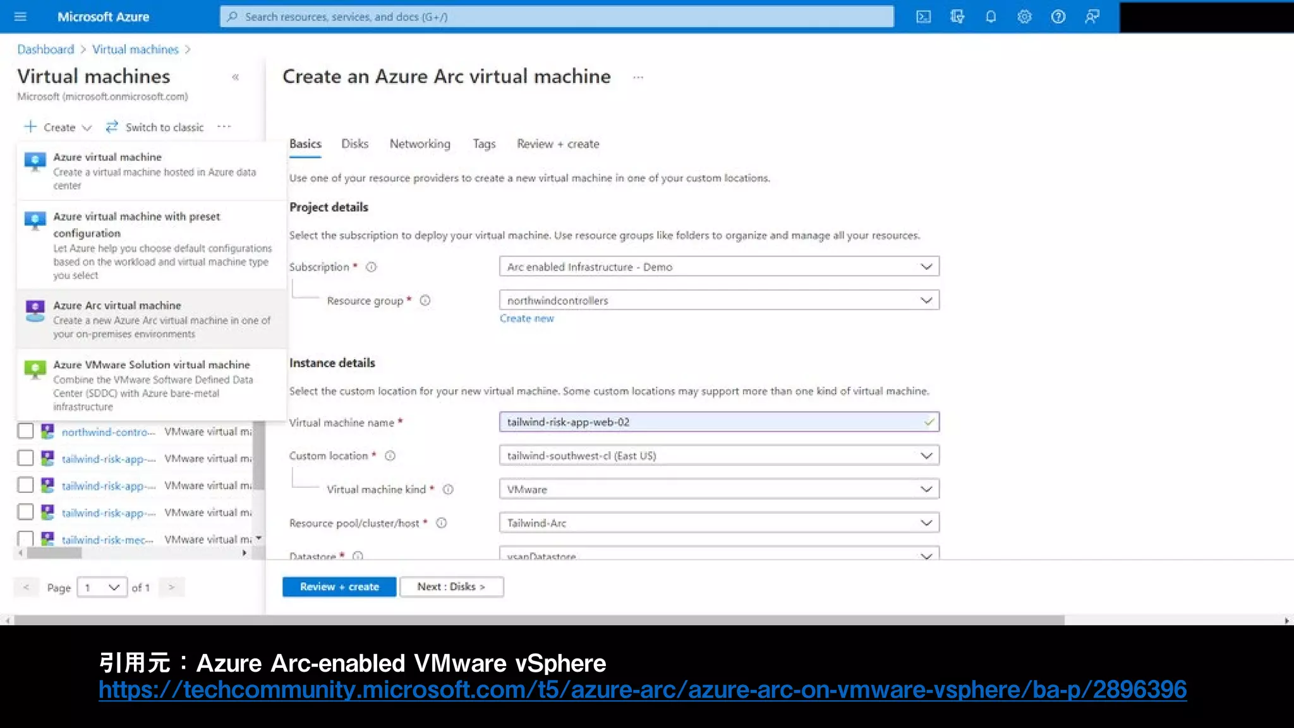1294x728 pixels.
Task: Open the notifications bell
Action: pos(991,16)
